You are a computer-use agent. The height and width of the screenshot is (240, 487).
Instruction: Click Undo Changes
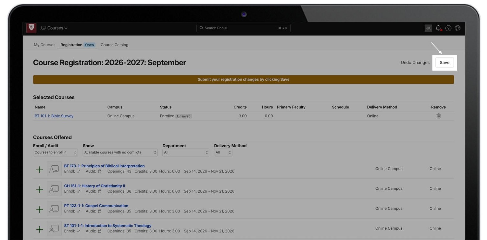pos(415,63)
